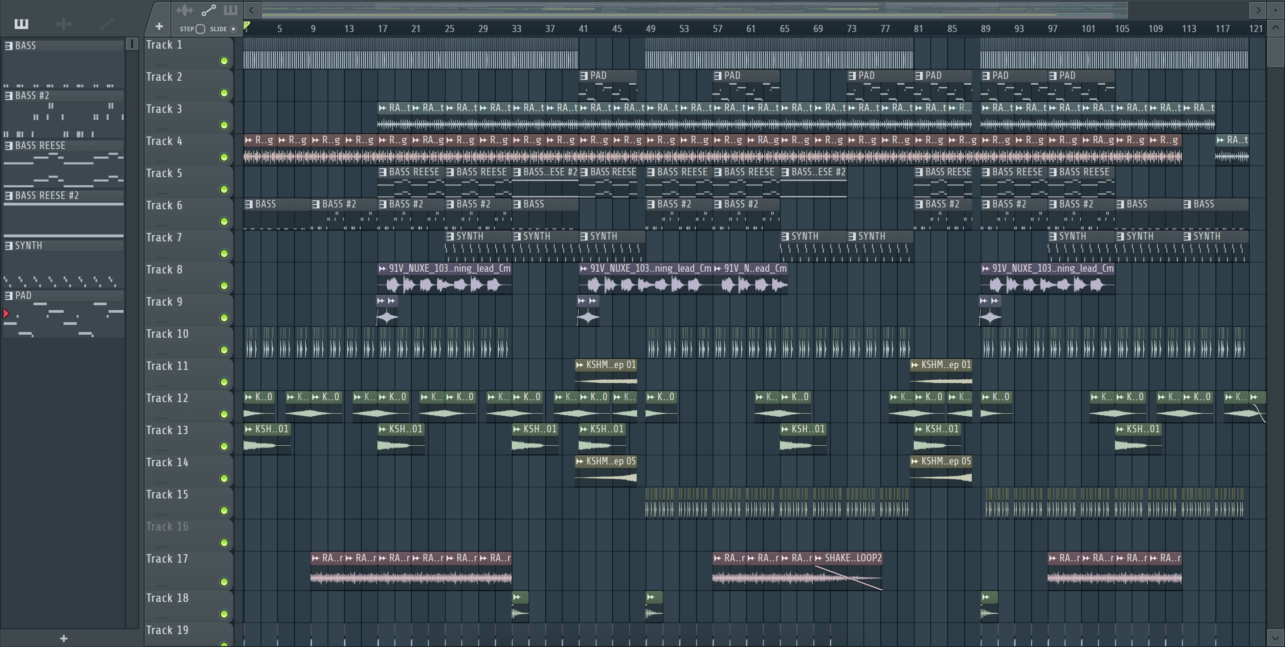Click bar 41 on the timeline ruler
1285x647 pixels.
pyautogui.click(x=583, y=29)
